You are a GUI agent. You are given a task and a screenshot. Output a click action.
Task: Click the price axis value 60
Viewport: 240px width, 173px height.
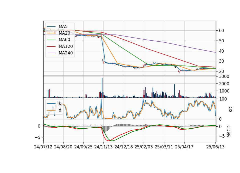pyautogui.click(x=221, y=31)
